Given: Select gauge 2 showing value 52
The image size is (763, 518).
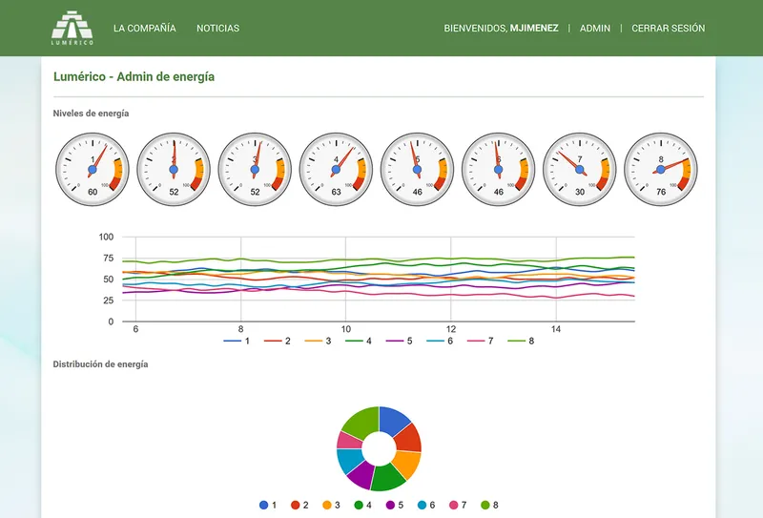Looking at the screenshot, I should tap(174, 169).
